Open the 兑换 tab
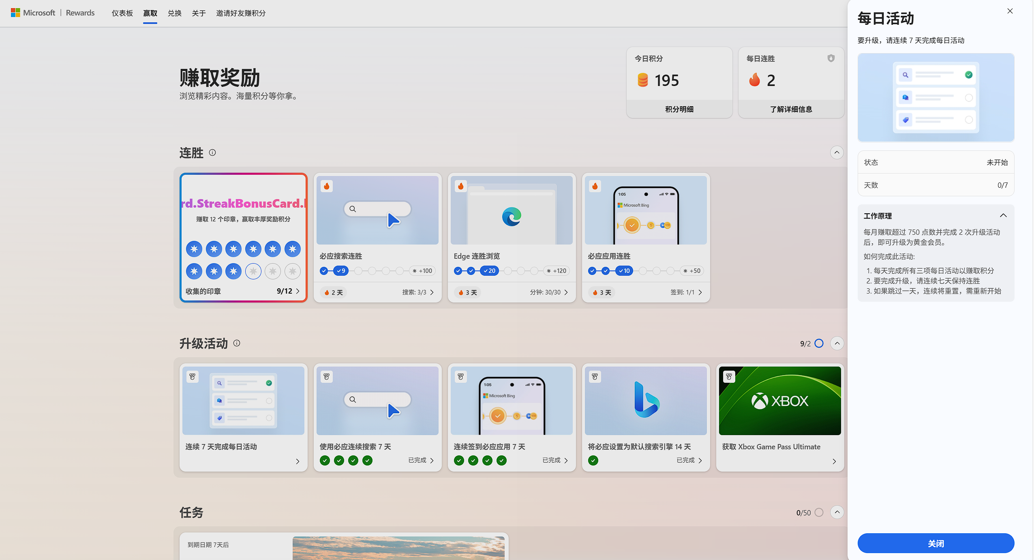Image resolution: width=1034 pixels, height=560 pixels. (174, 13)
